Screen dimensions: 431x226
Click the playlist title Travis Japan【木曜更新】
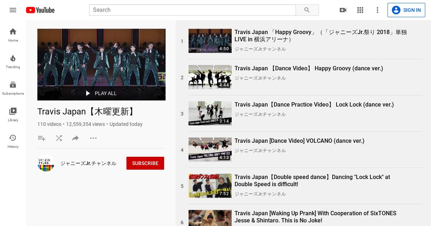pos(87,112)
